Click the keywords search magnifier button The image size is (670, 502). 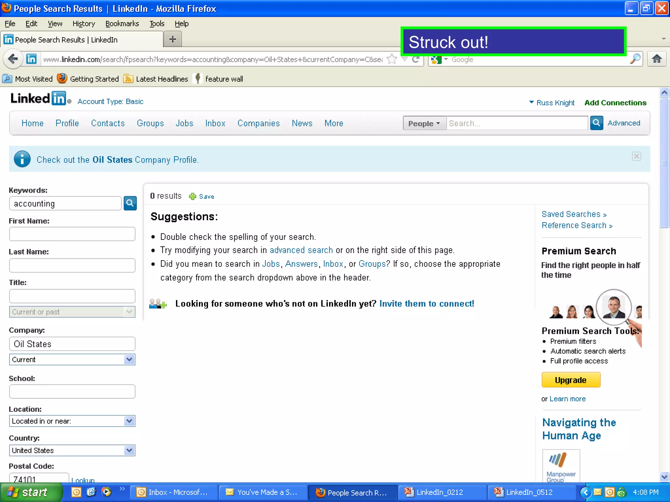pyautogui.click(x=130, y=203)
